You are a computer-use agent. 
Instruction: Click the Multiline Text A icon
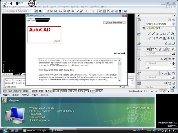coord(161,59)
